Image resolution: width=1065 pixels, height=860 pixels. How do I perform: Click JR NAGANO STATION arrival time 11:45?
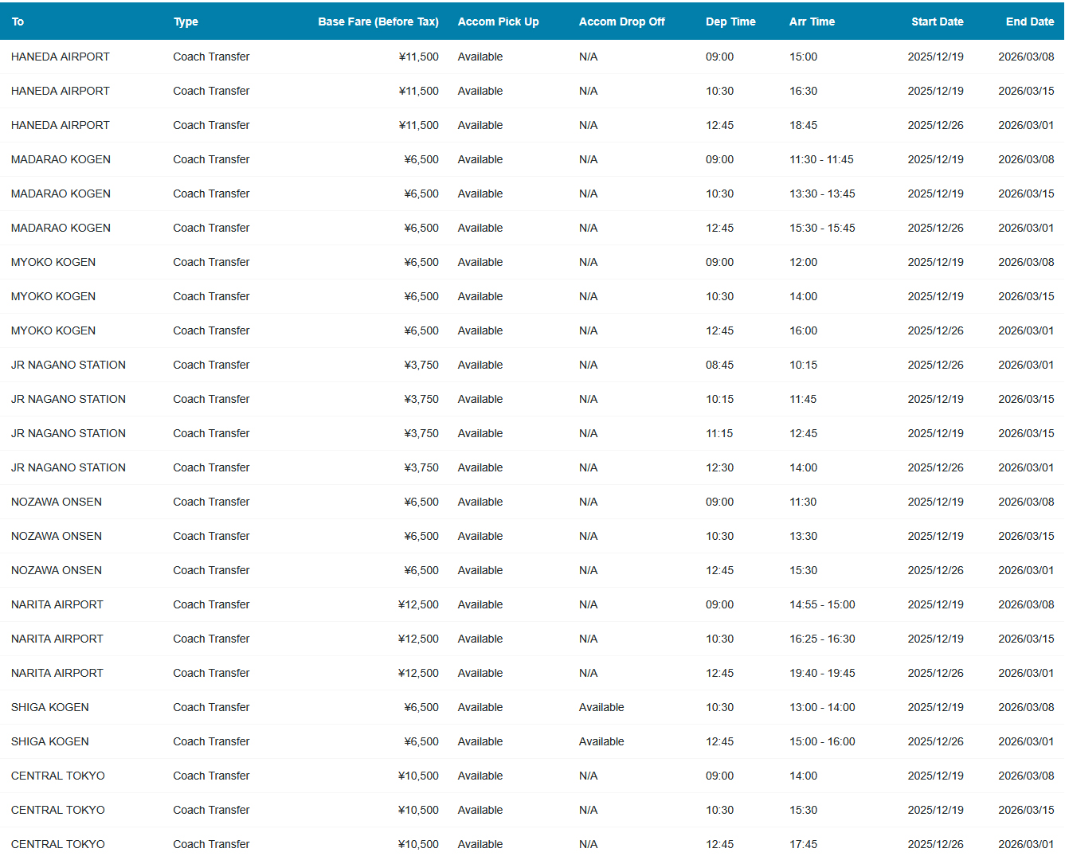[x=803, y=399]
